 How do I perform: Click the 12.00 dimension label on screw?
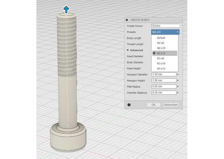coord(67,70)
